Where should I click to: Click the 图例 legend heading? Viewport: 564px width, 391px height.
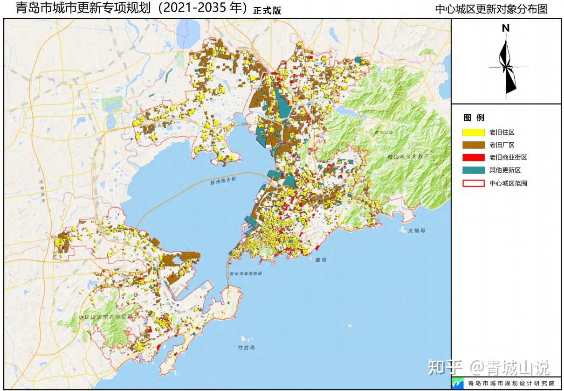[x=474, y=117]
